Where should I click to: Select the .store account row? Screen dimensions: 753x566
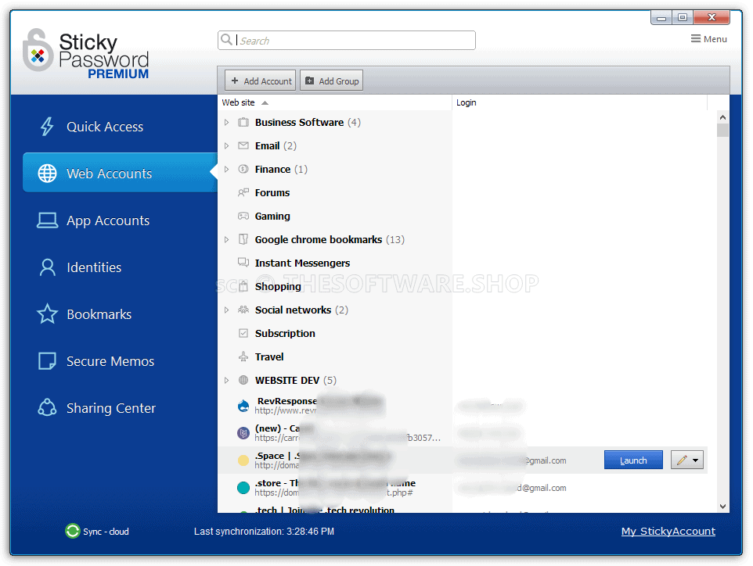click(463, 488)
